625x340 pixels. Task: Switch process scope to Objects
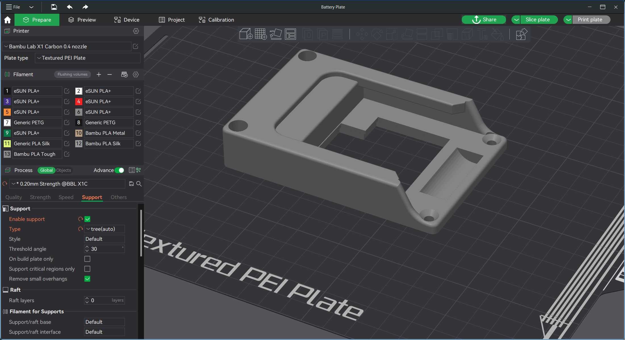[x=64, y=170]
